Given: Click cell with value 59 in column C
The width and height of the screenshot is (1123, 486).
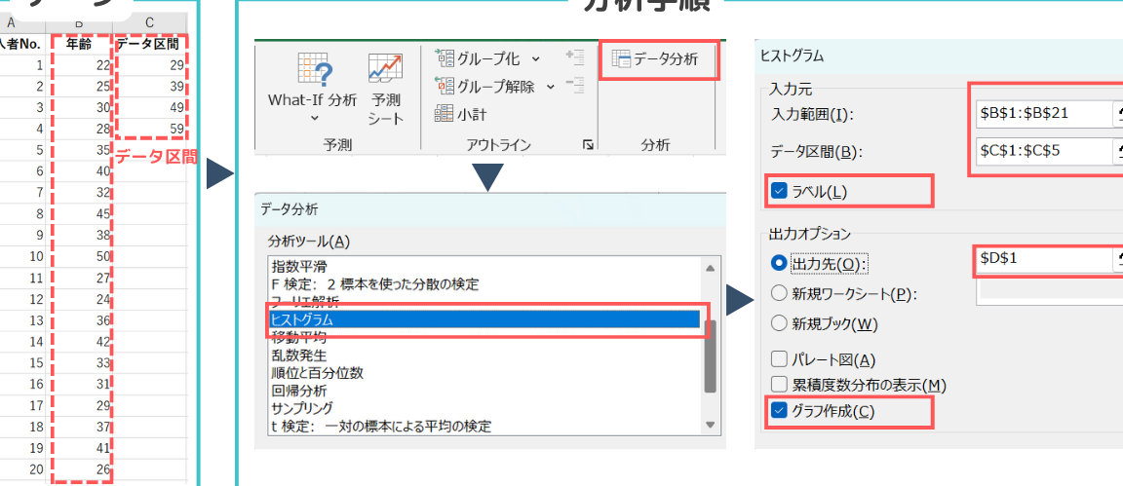Looking at the screenshot, I should [x=150, y=129].
